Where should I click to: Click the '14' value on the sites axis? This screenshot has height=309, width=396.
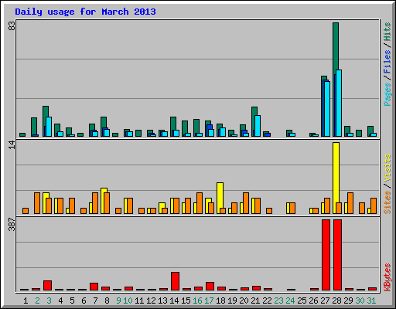pos(12,145)
